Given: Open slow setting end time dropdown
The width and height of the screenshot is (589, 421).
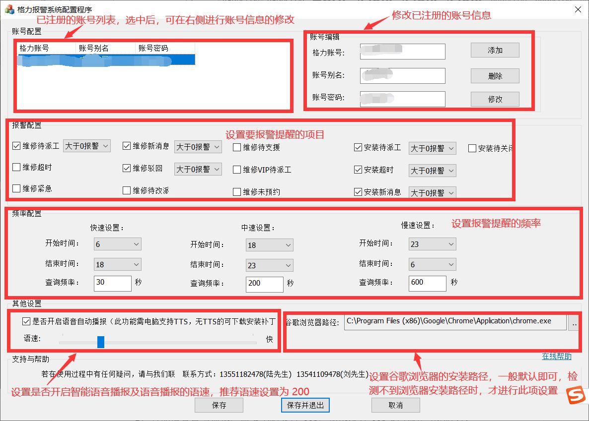Looking at the screenshot, I should pos(432,265).
